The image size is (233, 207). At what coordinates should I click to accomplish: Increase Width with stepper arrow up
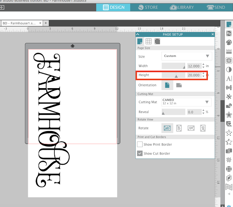(203, 65)
